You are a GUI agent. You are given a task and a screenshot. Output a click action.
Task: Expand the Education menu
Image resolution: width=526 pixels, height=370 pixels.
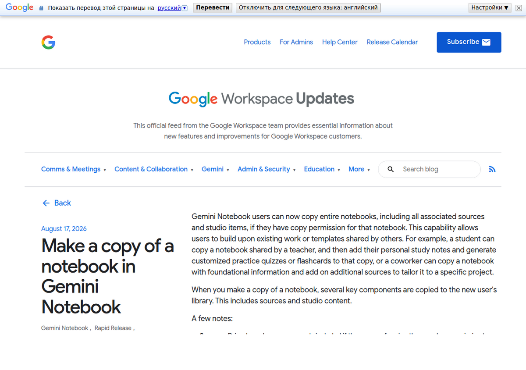(322, 169)
